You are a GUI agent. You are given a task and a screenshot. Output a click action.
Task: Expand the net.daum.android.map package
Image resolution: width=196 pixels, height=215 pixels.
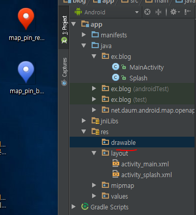[94, 110]
